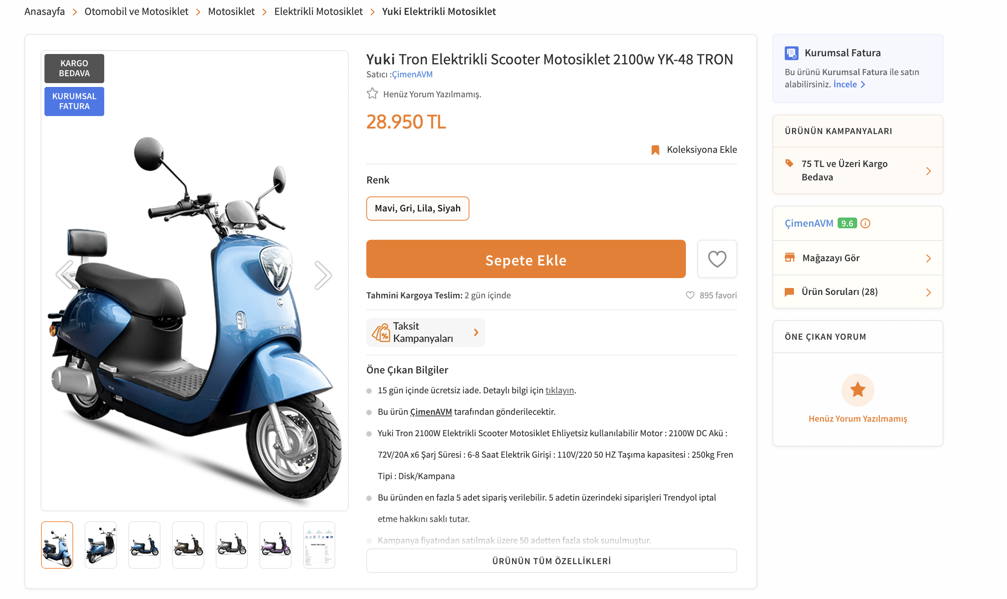Open Taksit Kampanyaları icon panel
The height and width of the screenshot is (599, 1007).
tap(381, 332)
